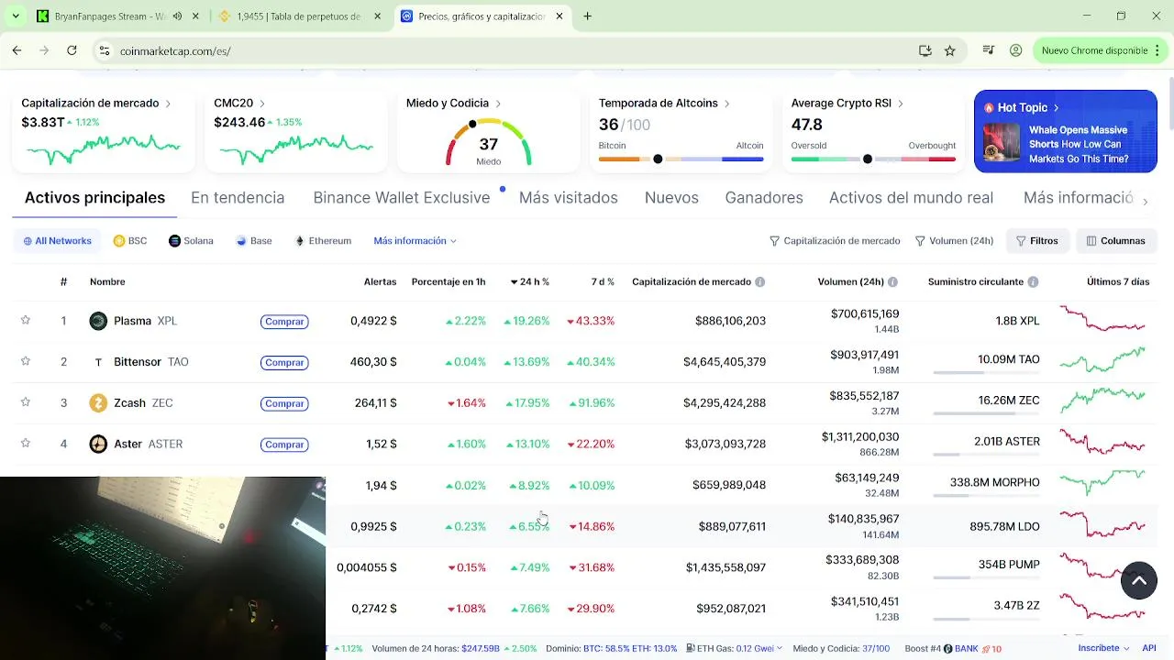The width and height of the screenshot is (1174, 660).
Task: Open a new browser tab
Action: coord(587,16)
